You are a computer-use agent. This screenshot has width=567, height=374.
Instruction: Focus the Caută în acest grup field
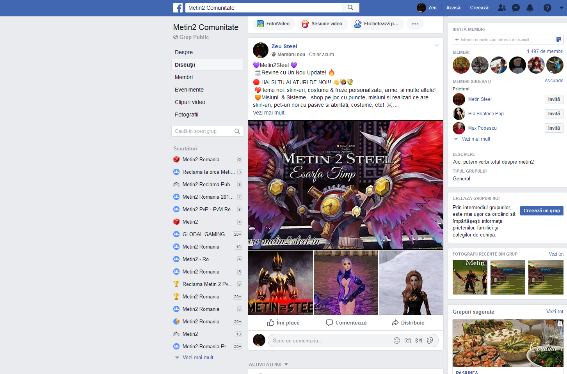pos(203,131)
